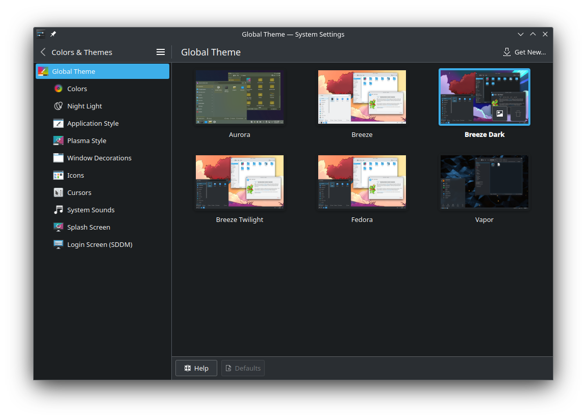The width and height of the screenshot is (587, 420).
Task: Close the System Settings window
Action: (545, 34)
